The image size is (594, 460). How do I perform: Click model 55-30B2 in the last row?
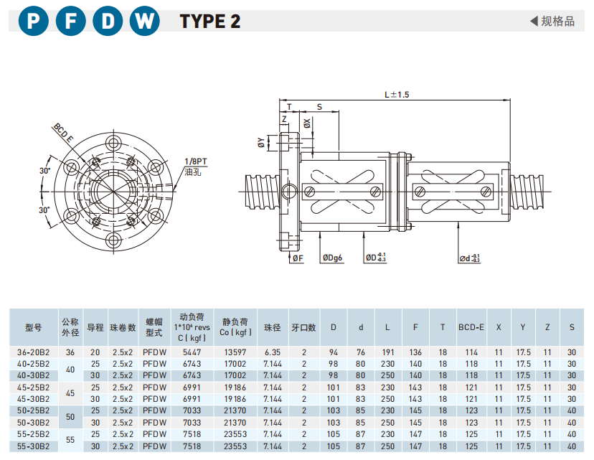(33, 445)
